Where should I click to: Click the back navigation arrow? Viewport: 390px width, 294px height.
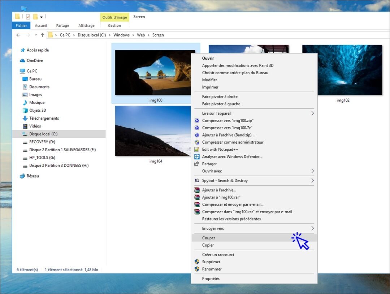click(18, 35)
